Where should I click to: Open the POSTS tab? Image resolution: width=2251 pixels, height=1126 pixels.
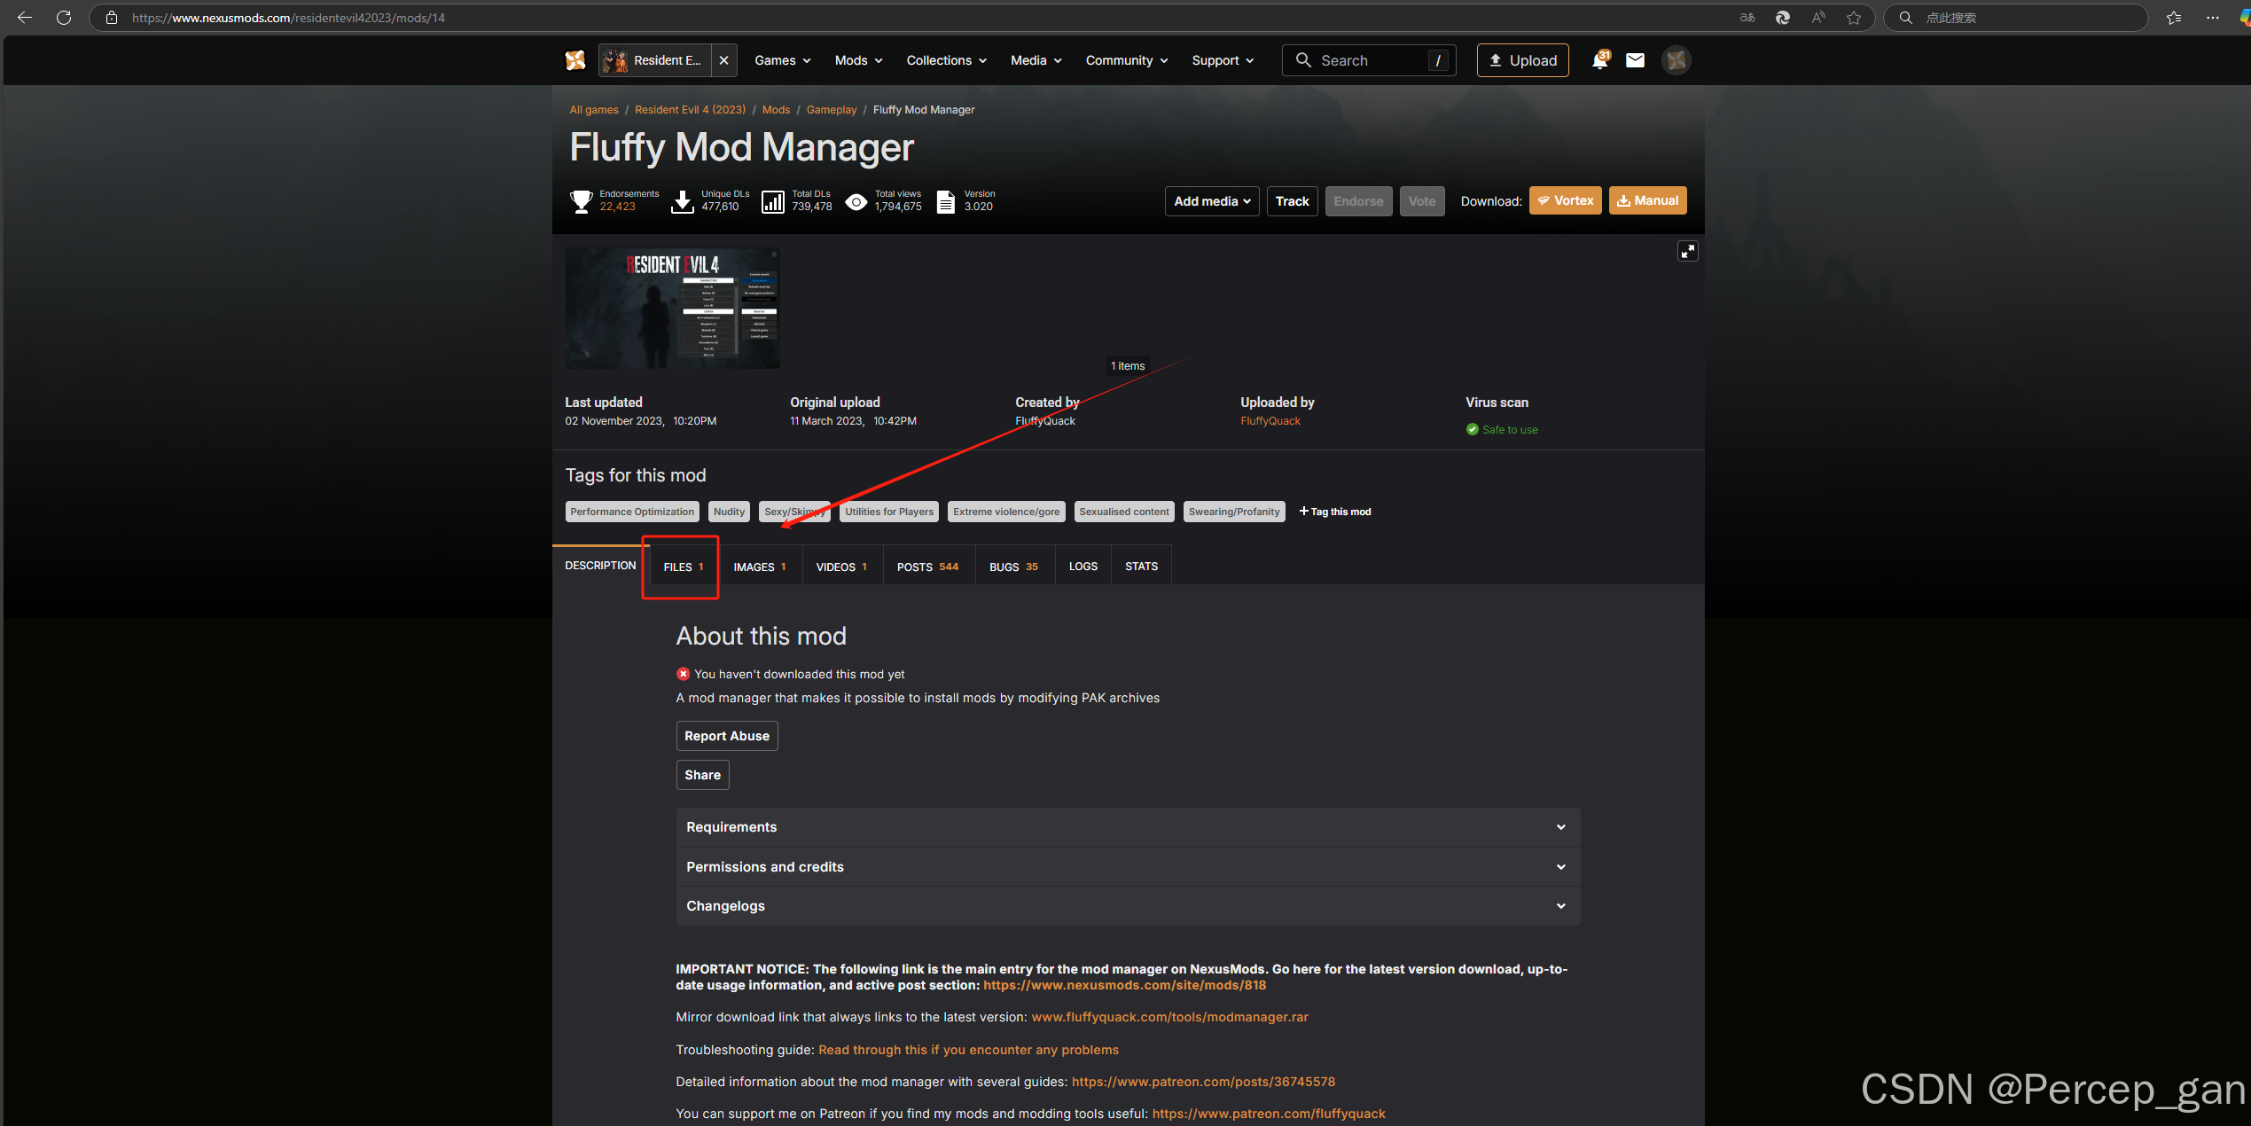point(926,567)
